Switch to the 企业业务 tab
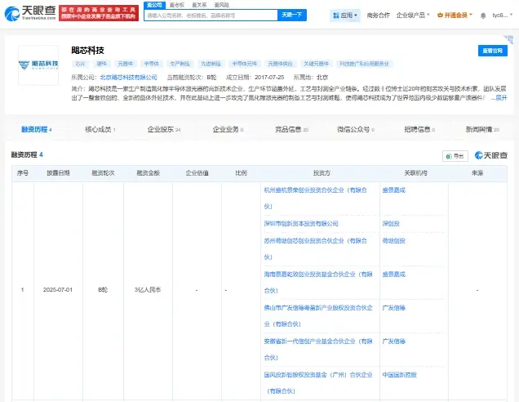Viewport: 519px width, 402px height. (x=228, y=129)
